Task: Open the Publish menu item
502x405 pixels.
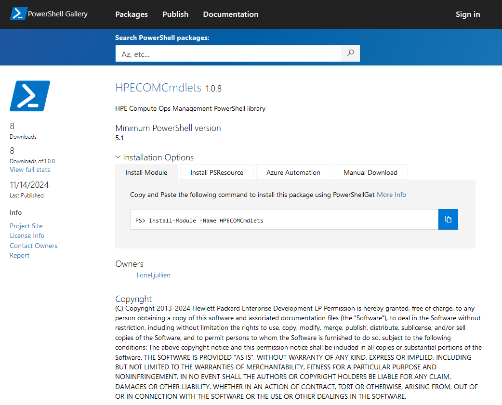Action: (x=175, y=14)
